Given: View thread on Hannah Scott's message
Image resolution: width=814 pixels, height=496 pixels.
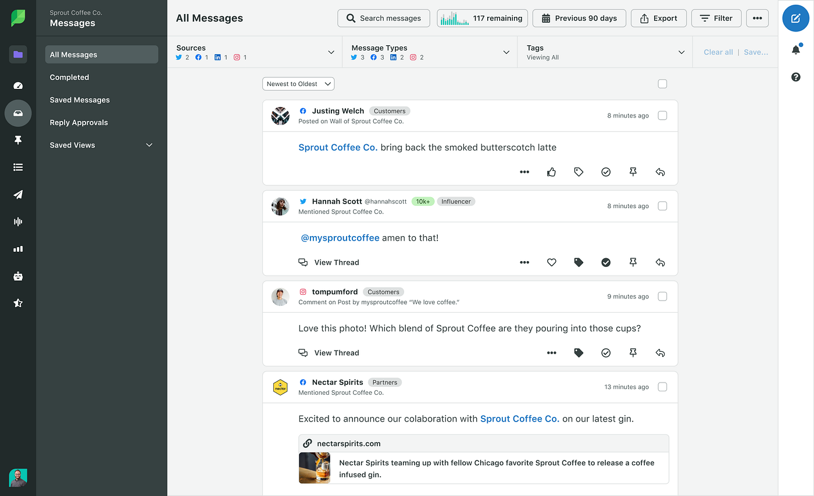Looking at the screenshot, I should coord(329,262).
